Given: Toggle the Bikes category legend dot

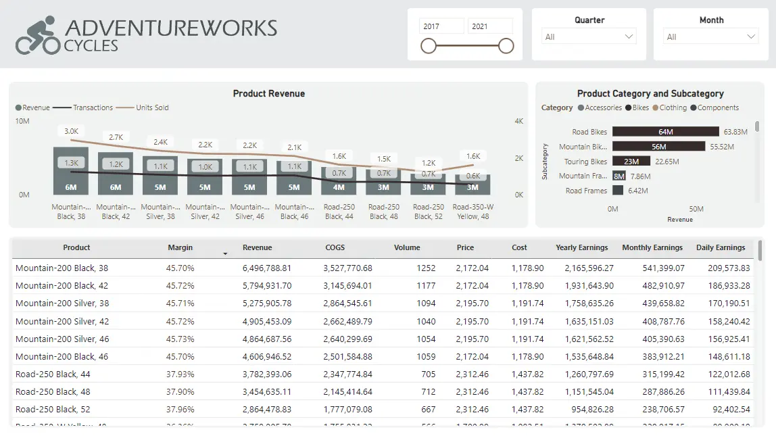Looking at the screenshot, I should point(629,107).
